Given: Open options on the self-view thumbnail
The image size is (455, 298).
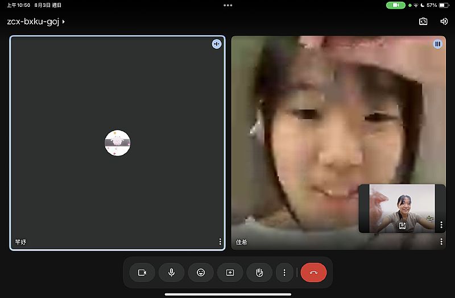Looking at the screenshot, I should point(441,225).
